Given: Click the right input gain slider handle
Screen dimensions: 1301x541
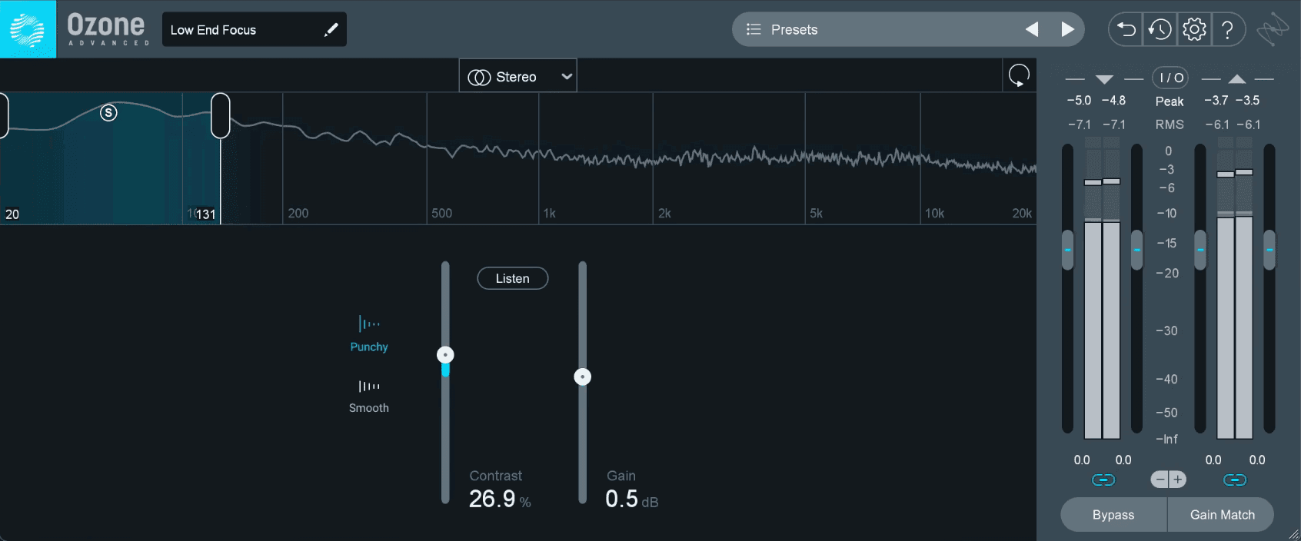Looking at the screenshot, I should pyautogui.click(x=1136, y=250).
